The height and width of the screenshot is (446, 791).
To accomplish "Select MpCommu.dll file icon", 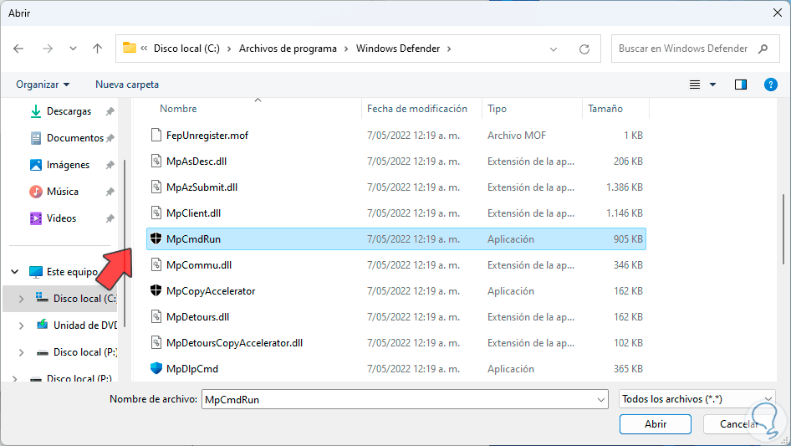I will 156,264.
